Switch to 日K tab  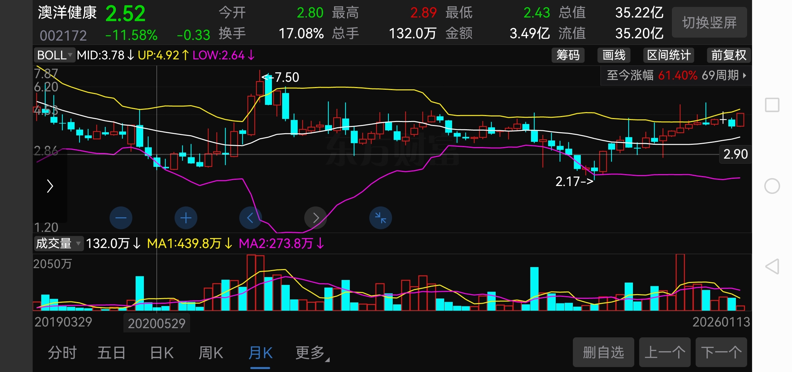point(162,353)
